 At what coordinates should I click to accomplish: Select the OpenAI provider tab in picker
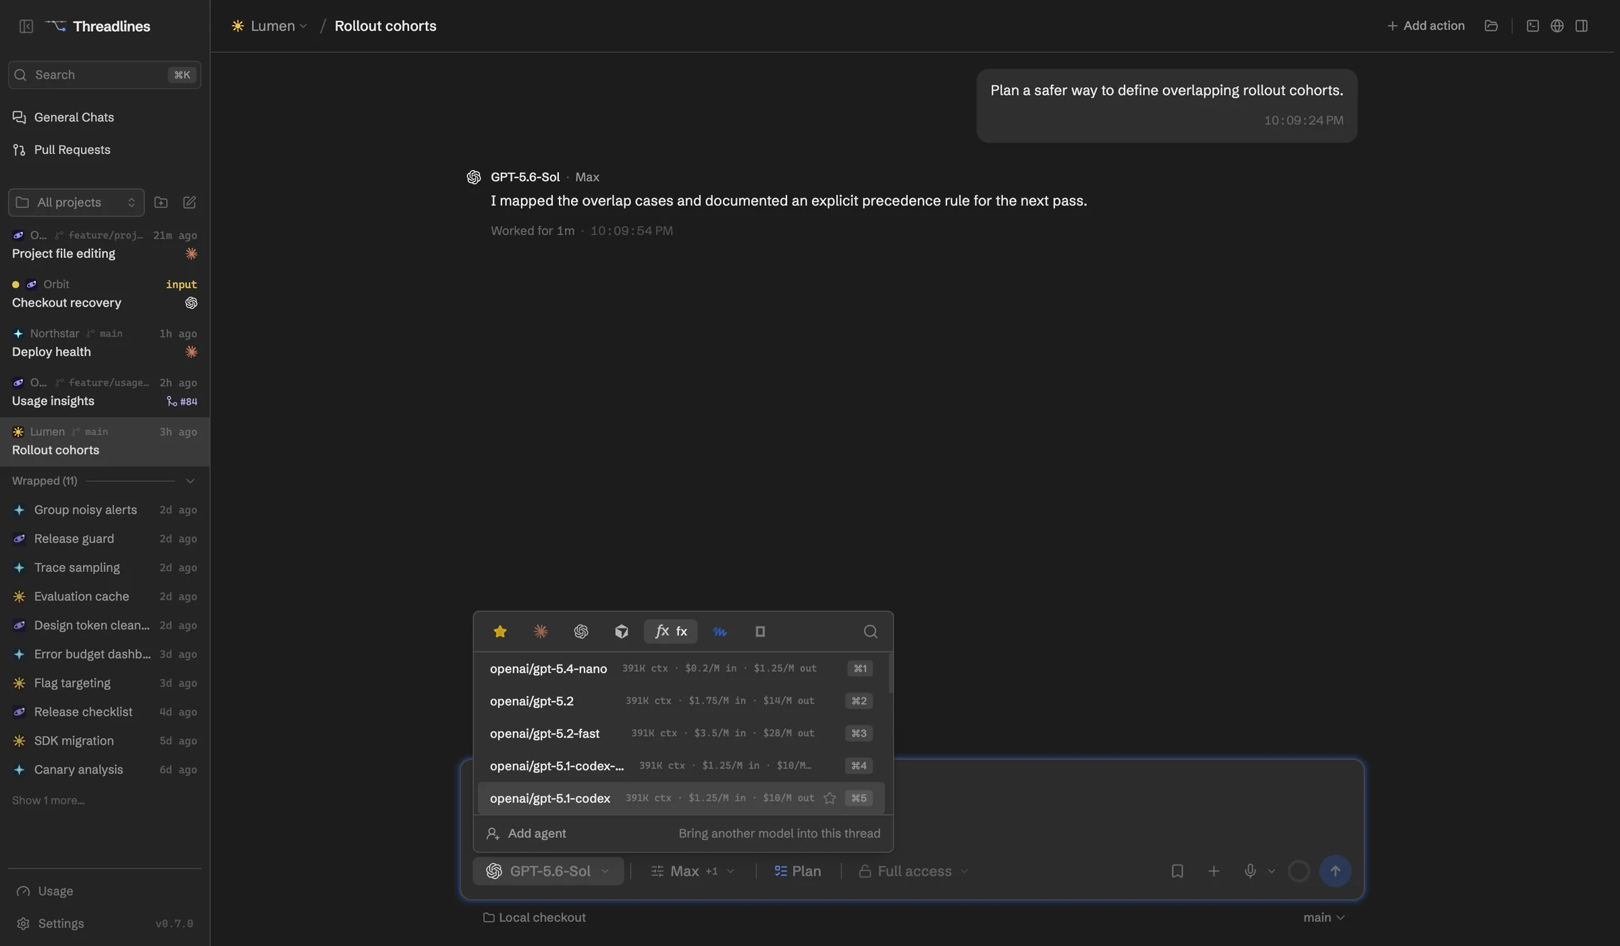pyautogui.click(x=581, y=631)
